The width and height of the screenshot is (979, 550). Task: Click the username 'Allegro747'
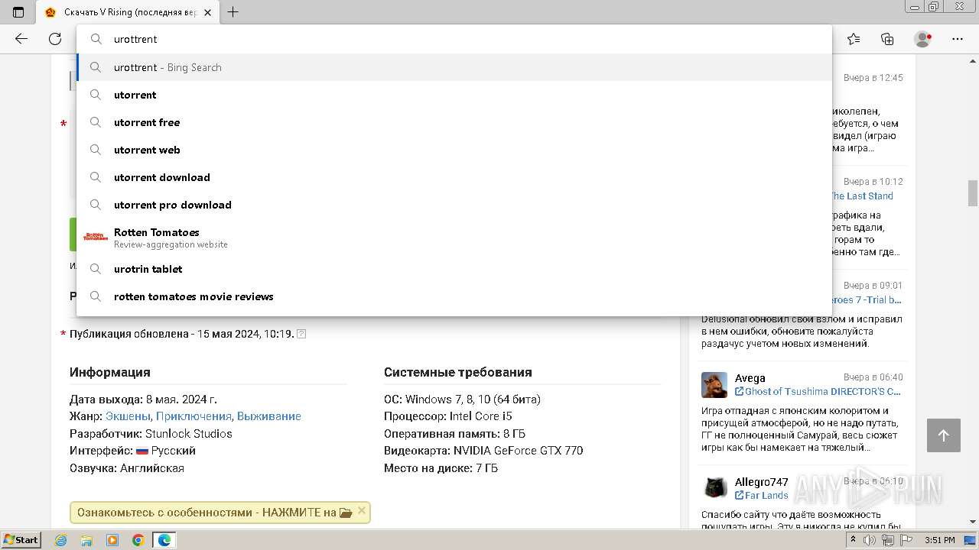(x=761, y=482)
